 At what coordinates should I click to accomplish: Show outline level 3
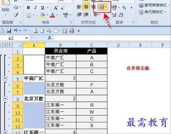(9, 45)
